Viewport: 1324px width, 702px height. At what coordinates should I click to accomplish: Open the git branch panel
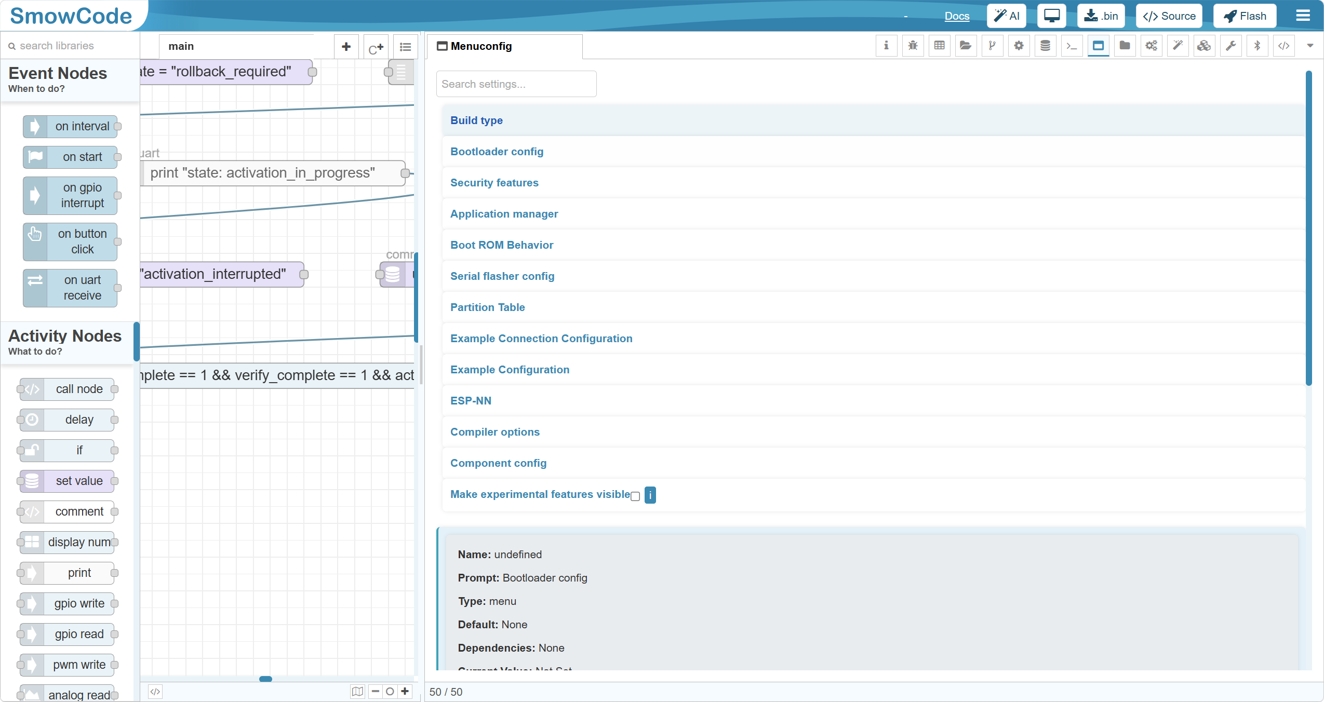992,46
